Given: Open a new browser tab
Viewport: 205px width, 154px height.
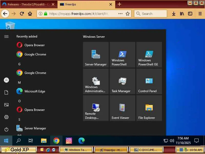Looking at the screenshot, I should (x=119, y=4).
